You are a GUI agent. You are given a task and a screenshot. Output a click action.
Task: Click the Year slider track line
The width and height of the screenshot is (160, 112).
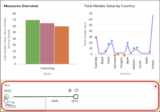pyautogui.click(x=44, y=97)
